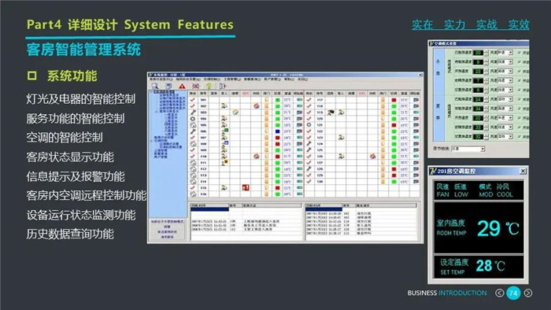Click the 实在 实力 实战 实效 link
This screenshot has height=310, width=551.
click(x=471, y=24)
